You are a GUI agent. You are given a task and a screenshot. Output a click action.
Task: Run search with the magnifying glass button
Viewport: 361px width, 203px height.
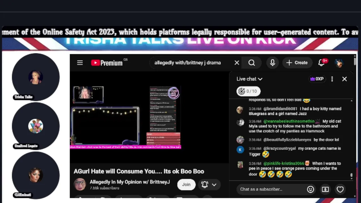click(x=252, y=63)
